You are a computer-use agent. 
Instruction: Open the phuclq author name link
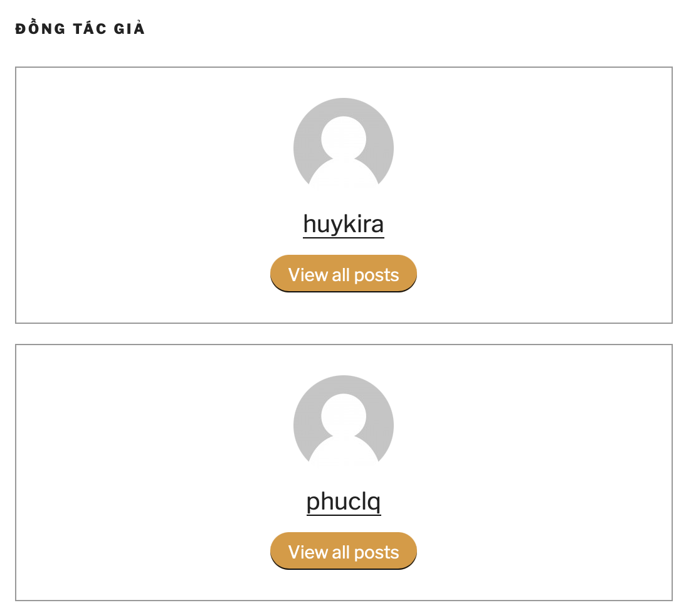coord(343,501)
